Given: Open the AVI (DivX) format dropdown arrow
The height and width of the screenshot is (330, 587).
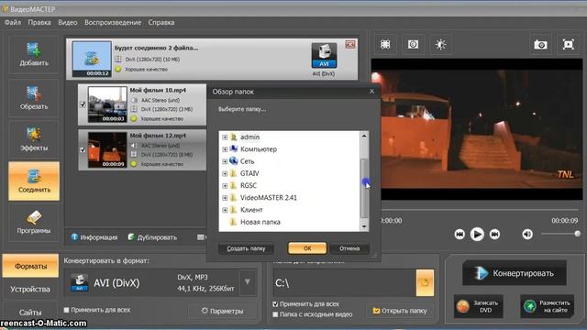Looking at the screenshot, I should pos(247,281).
